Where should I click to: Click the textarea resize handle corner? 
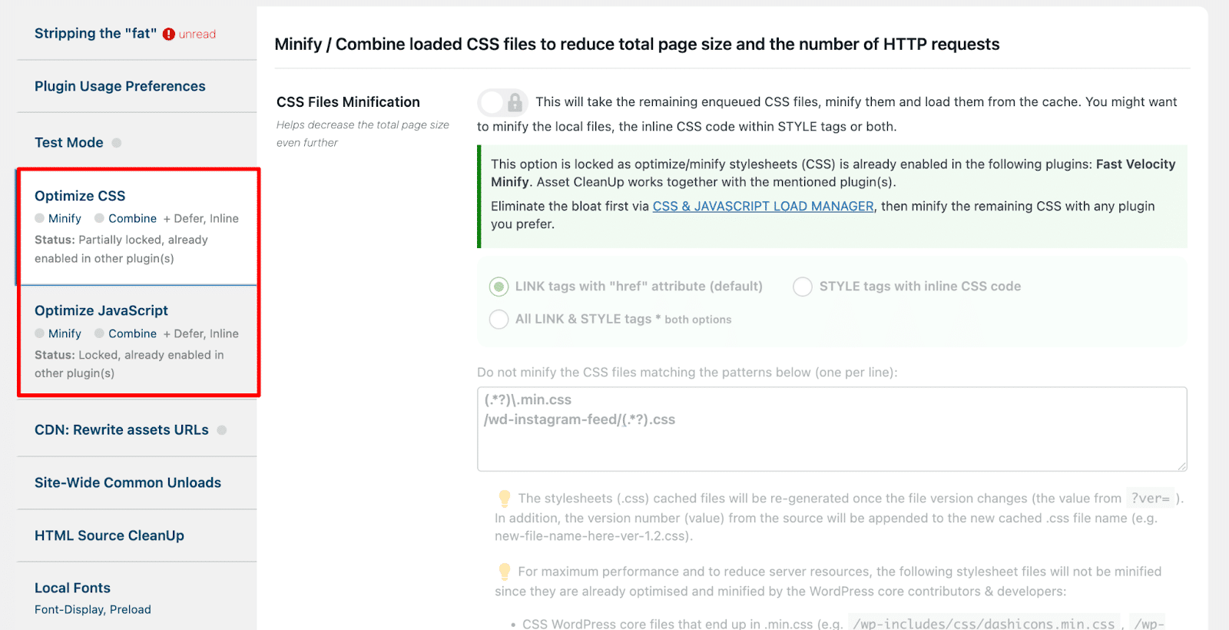(1182, 466)
